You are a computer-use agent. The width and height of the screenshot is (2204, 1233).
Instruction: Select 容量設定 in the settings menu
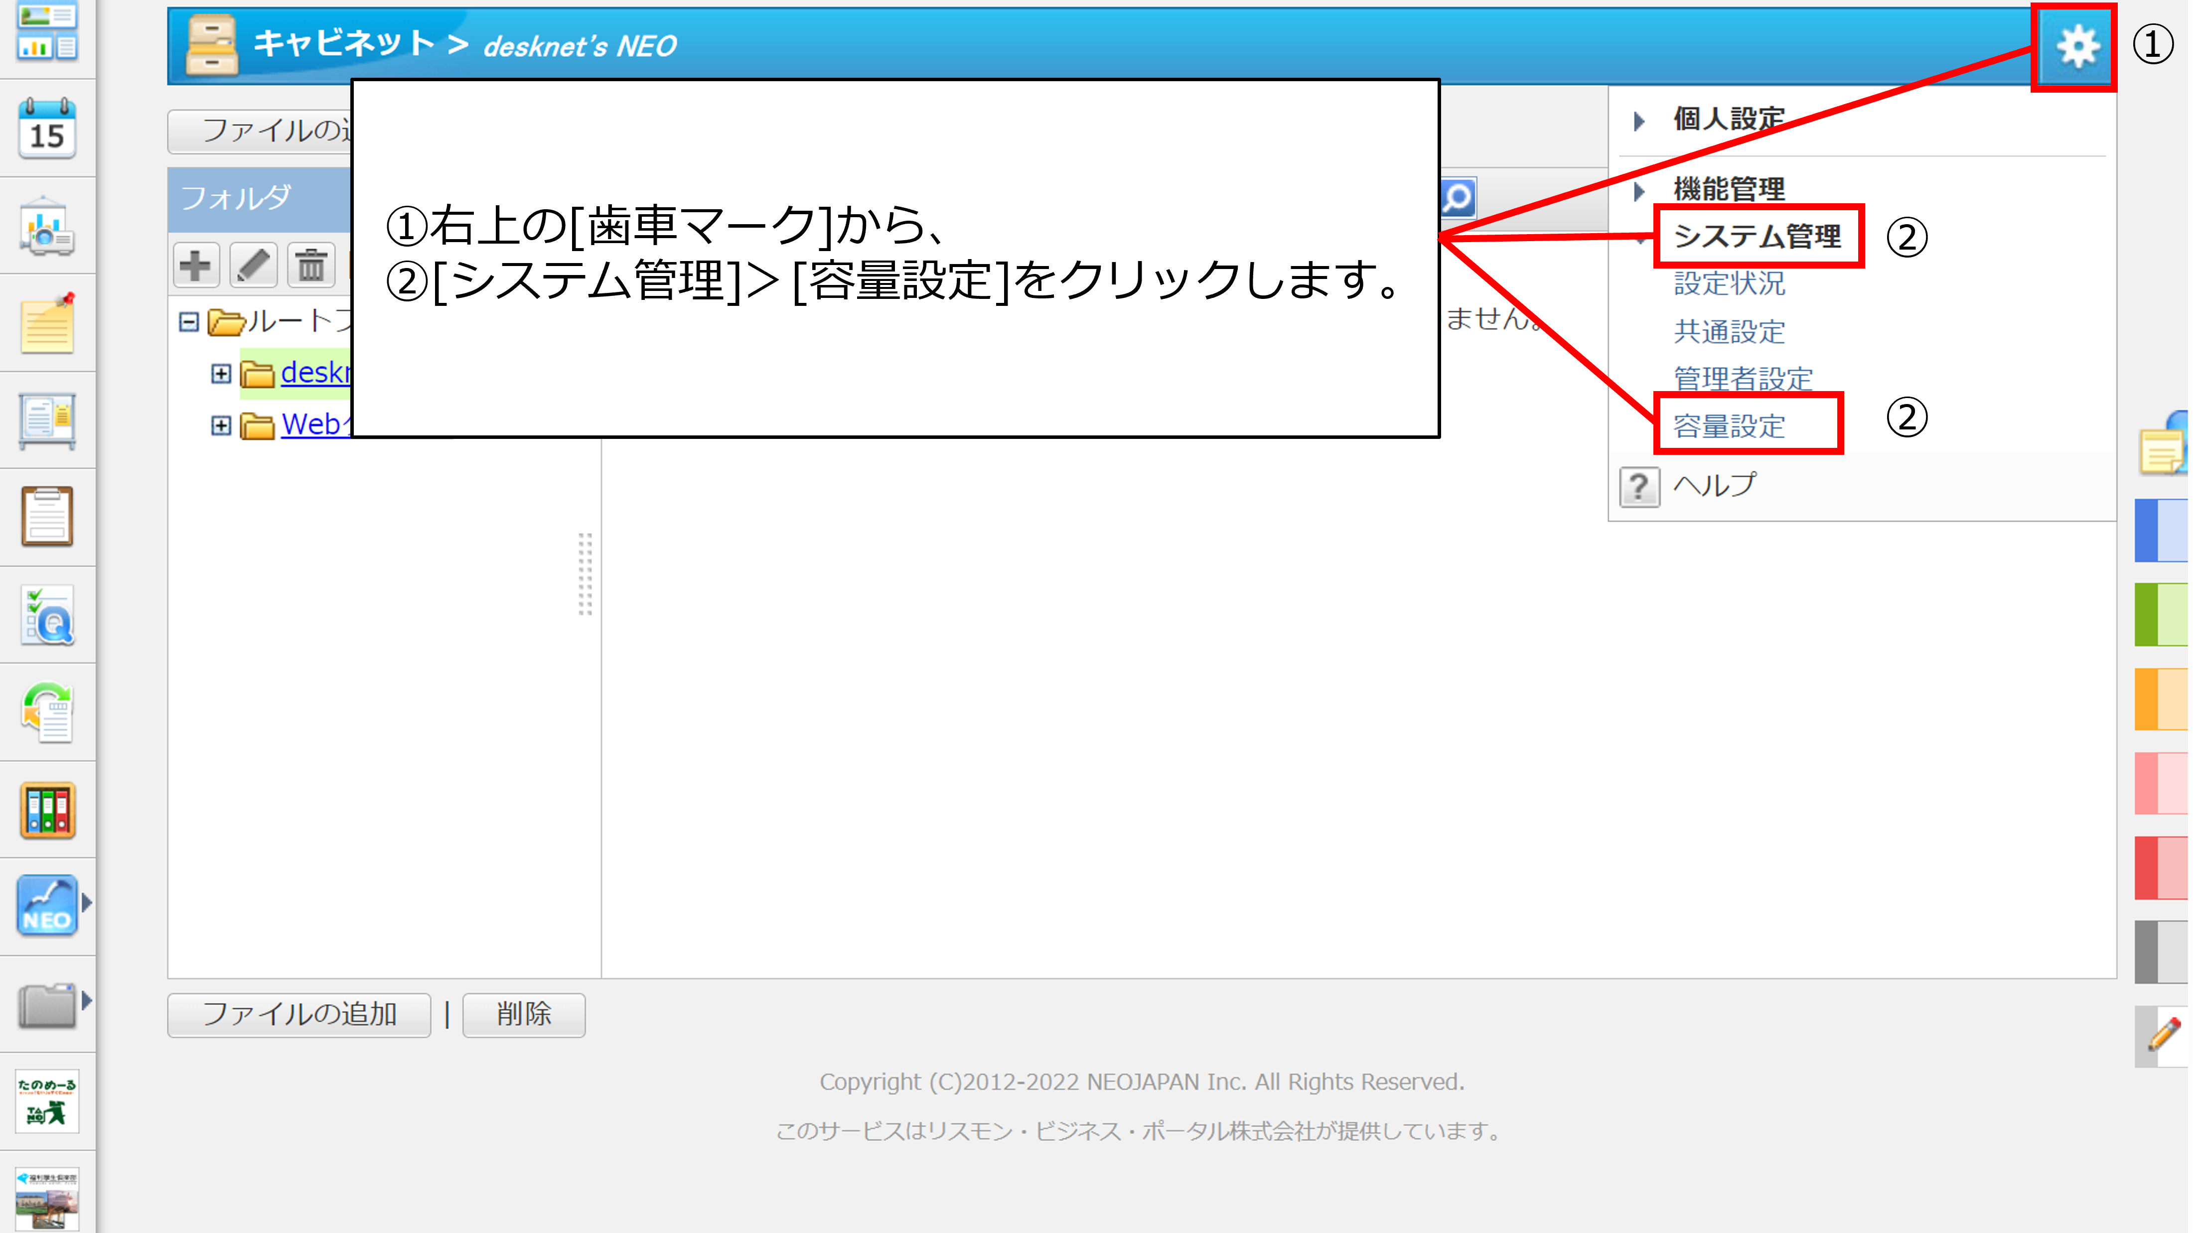(x=1729, y=425)
